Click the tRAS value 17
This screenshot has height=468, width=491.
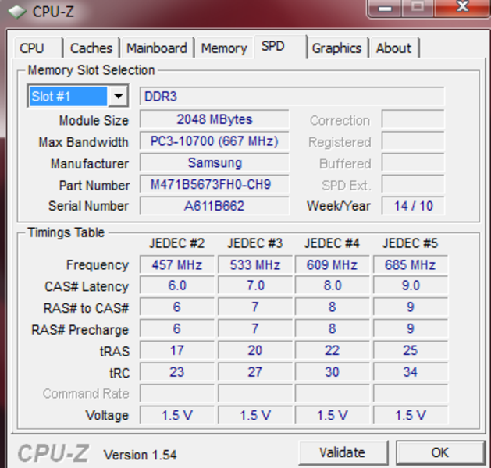[177, 350]
